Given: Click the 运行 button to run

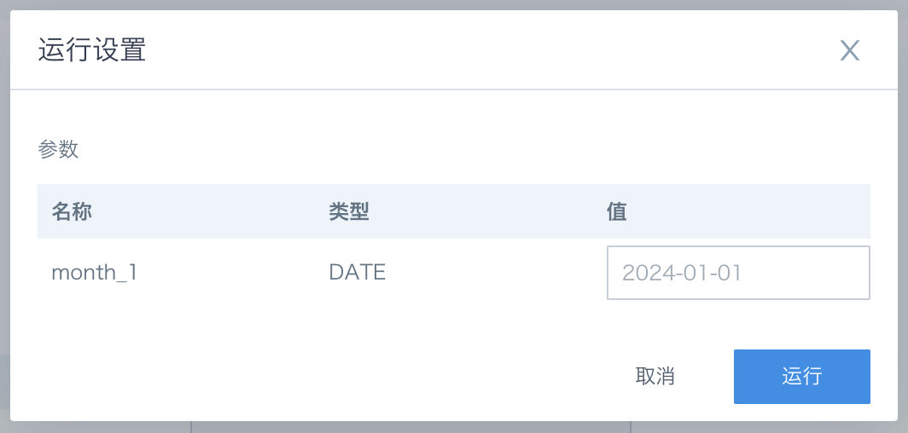Looking at the screenshot, I should pyautogui.click(x=801, y=377).
